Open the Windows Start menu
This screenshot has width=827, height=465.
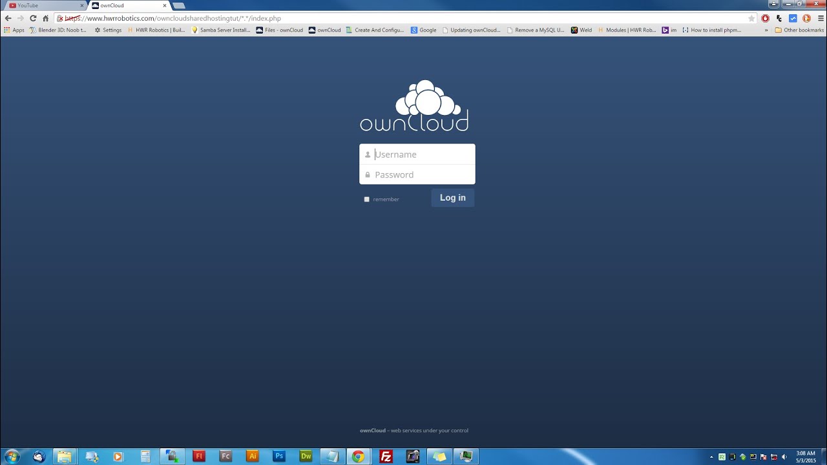click(12, 457)
